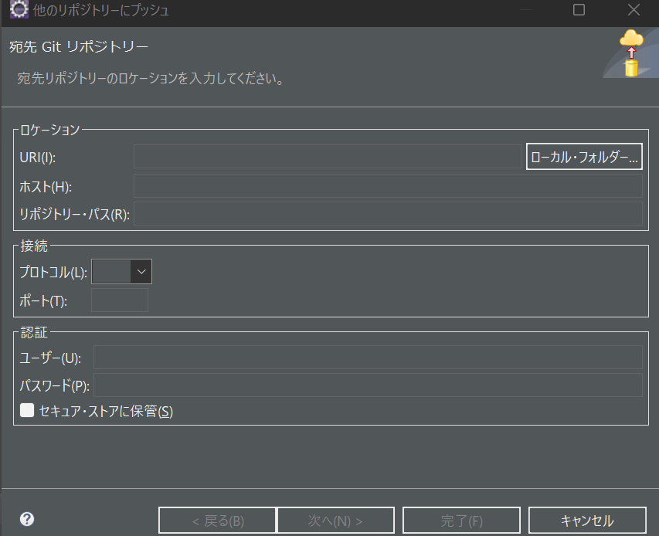Click the protocol dropdown chevron arrow

(142, 271)
